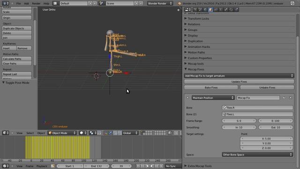Viewport: 300px width, 169px height.
Task: Open the Object Mode dropdown
Action: [62, 133]
